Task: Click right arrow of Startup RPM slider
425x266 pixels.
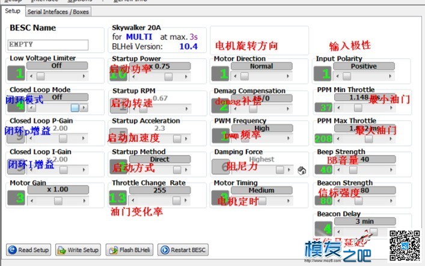Action: [187, 109]
